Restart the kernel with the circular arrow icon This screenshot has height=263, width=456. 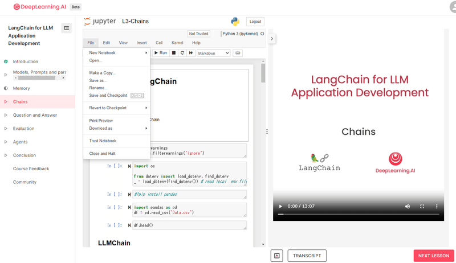[x=182, y=53]
